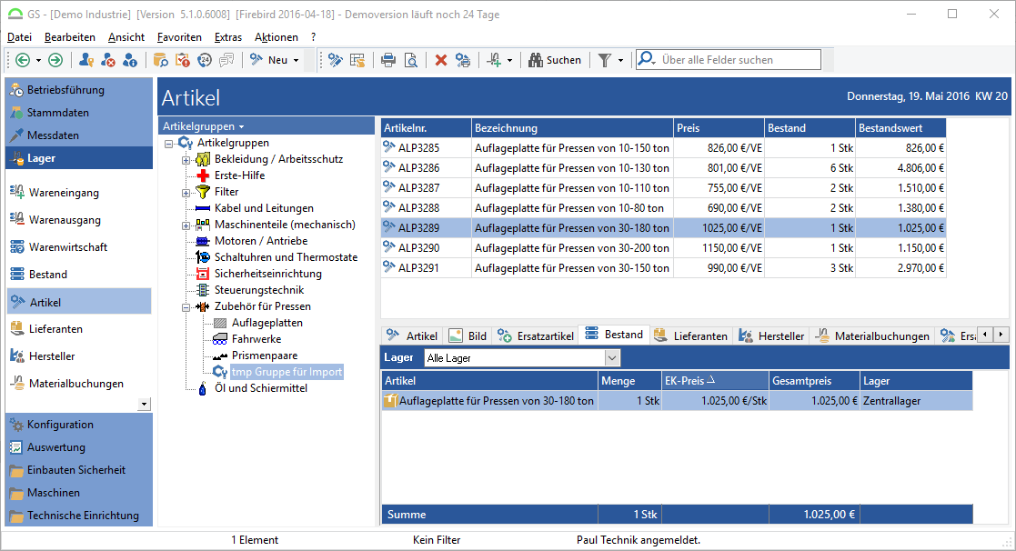1016x551 pixels.
Task: Click the Neu button
Action: tap(269, 60)
